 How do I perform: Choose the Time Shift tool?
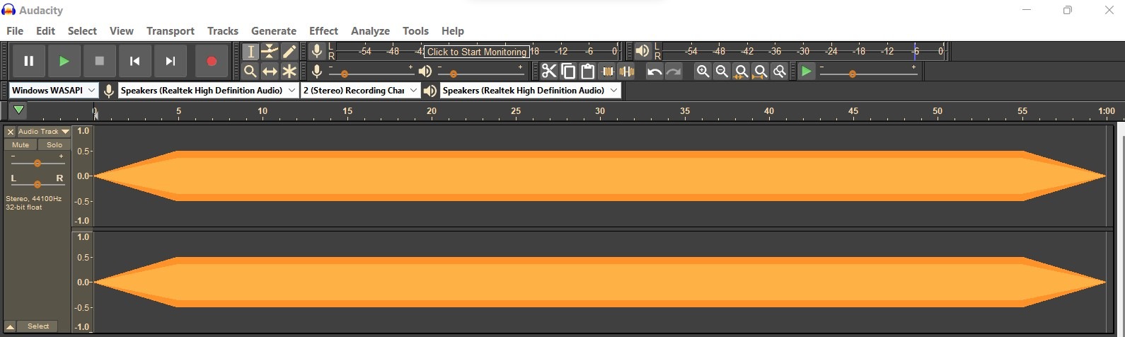tap(270, 72)
